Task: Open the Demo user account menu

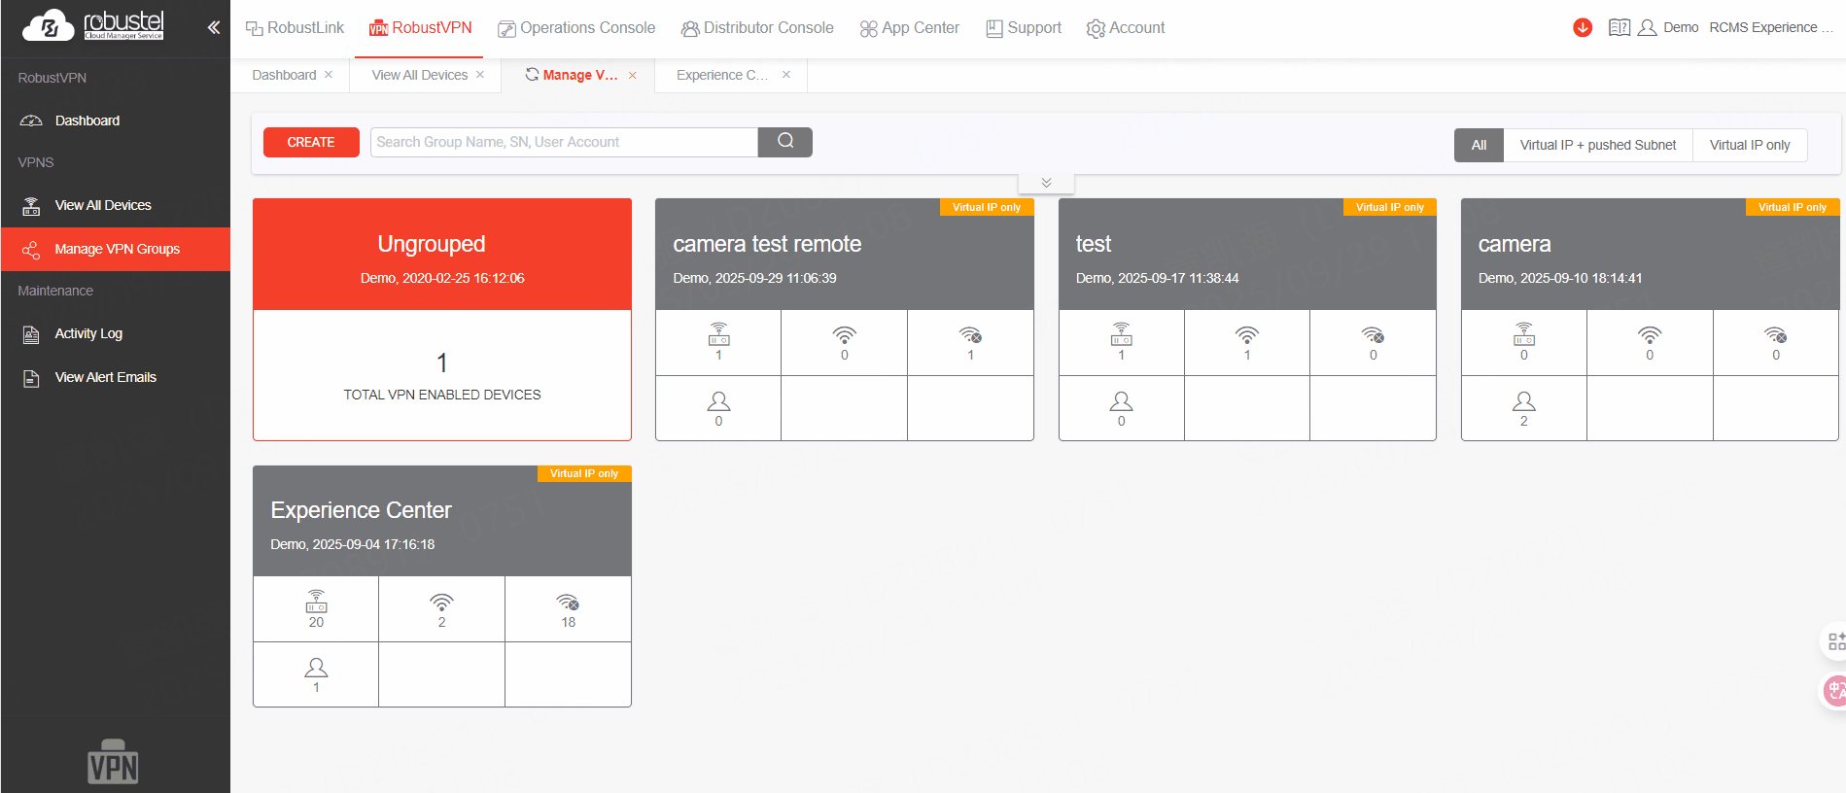Action: [1668, 28]
